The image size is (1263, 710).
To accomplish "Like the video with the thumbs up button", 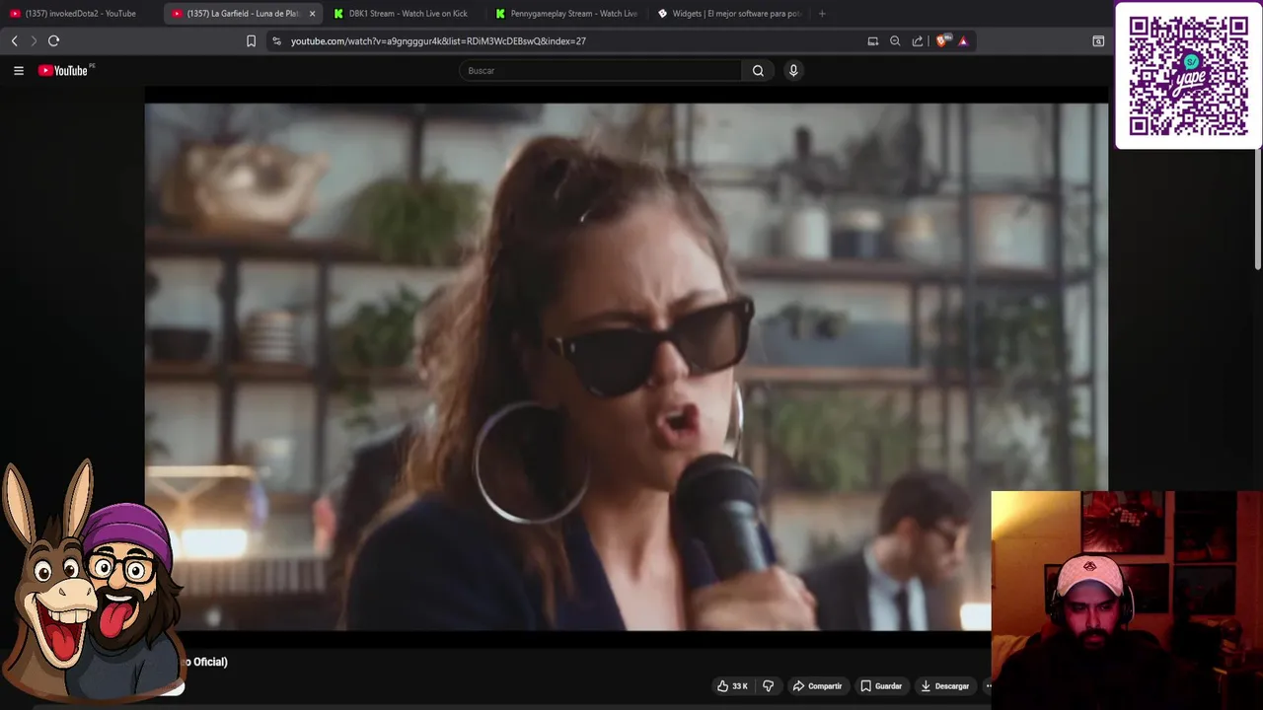I will 732,686.
